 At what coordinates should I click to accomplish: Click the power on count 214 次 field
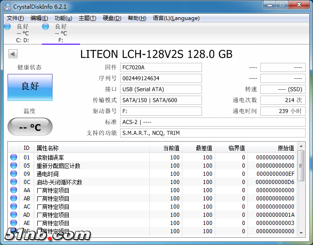point(283,100)
